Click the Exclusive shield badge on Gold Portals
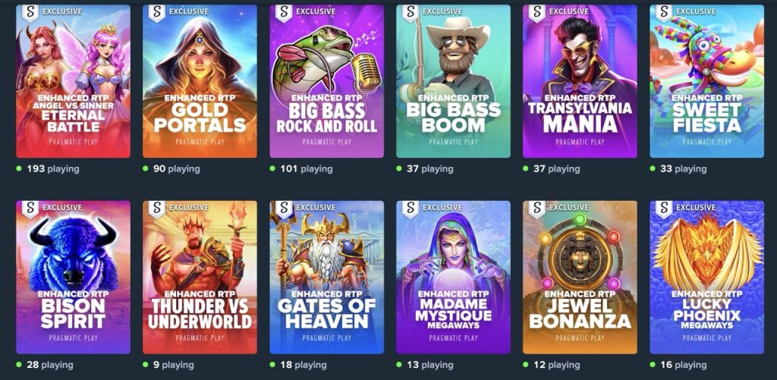Screen dimensions: 777x380 click(157, 13)
